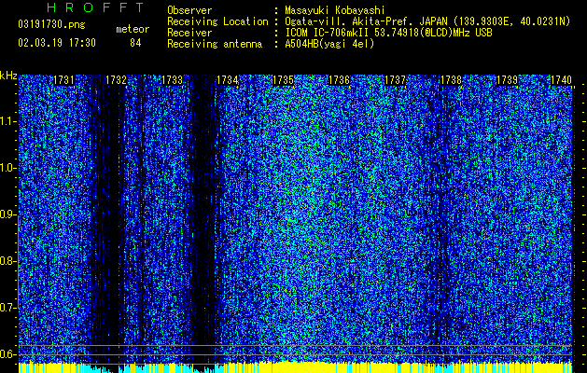Screen dimensions: 587x373
Task: Select the file name 03191730.png
Action: point(51,25)
